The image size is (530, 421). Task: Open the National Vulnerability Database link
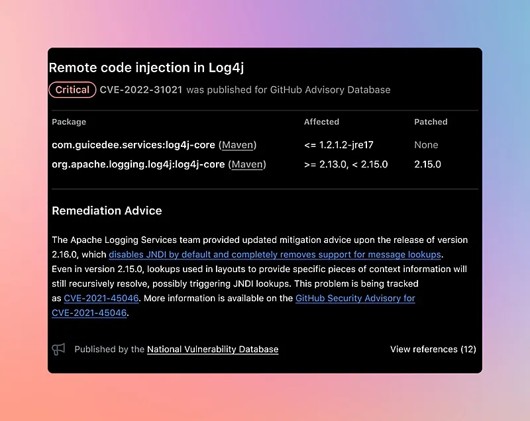click(212, 350)
